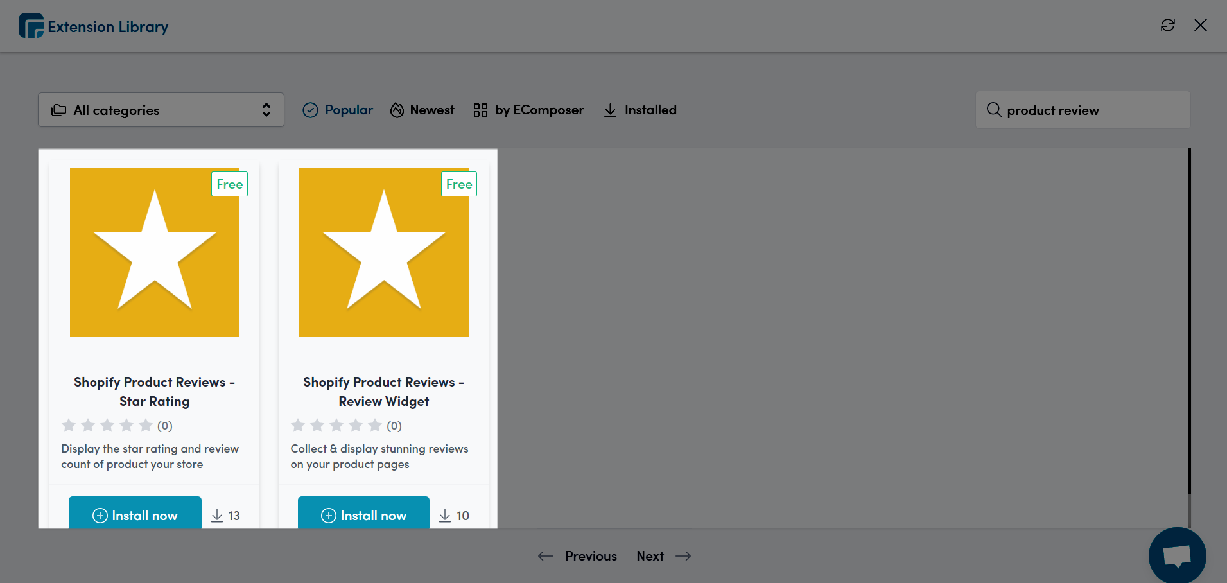
Task: Click the Popular checkmark icon
Action: point(310,110)
